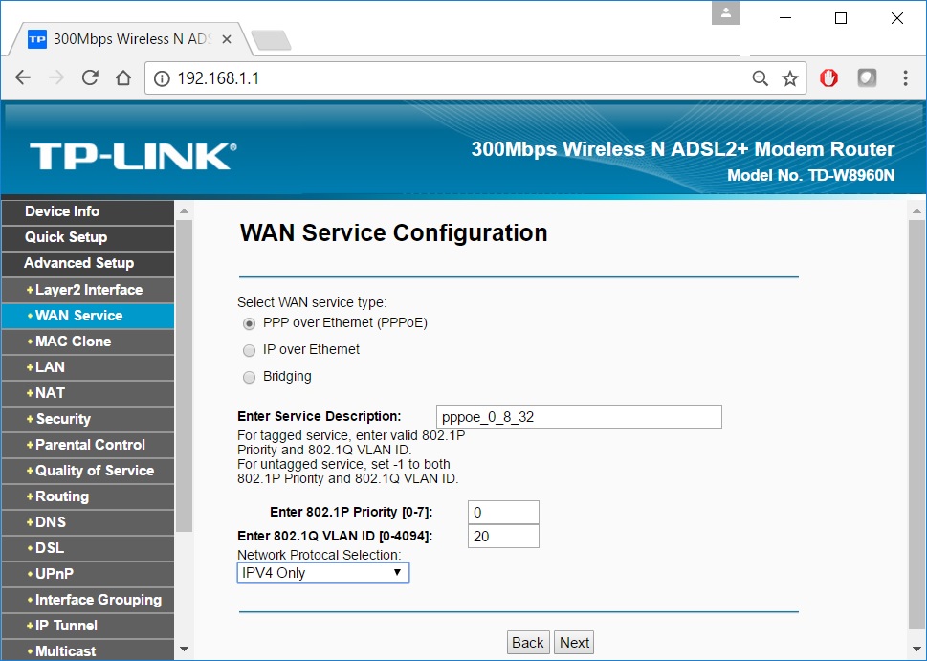
Task: Open the zoom magnifier in address bar
Action: [760, 78]
